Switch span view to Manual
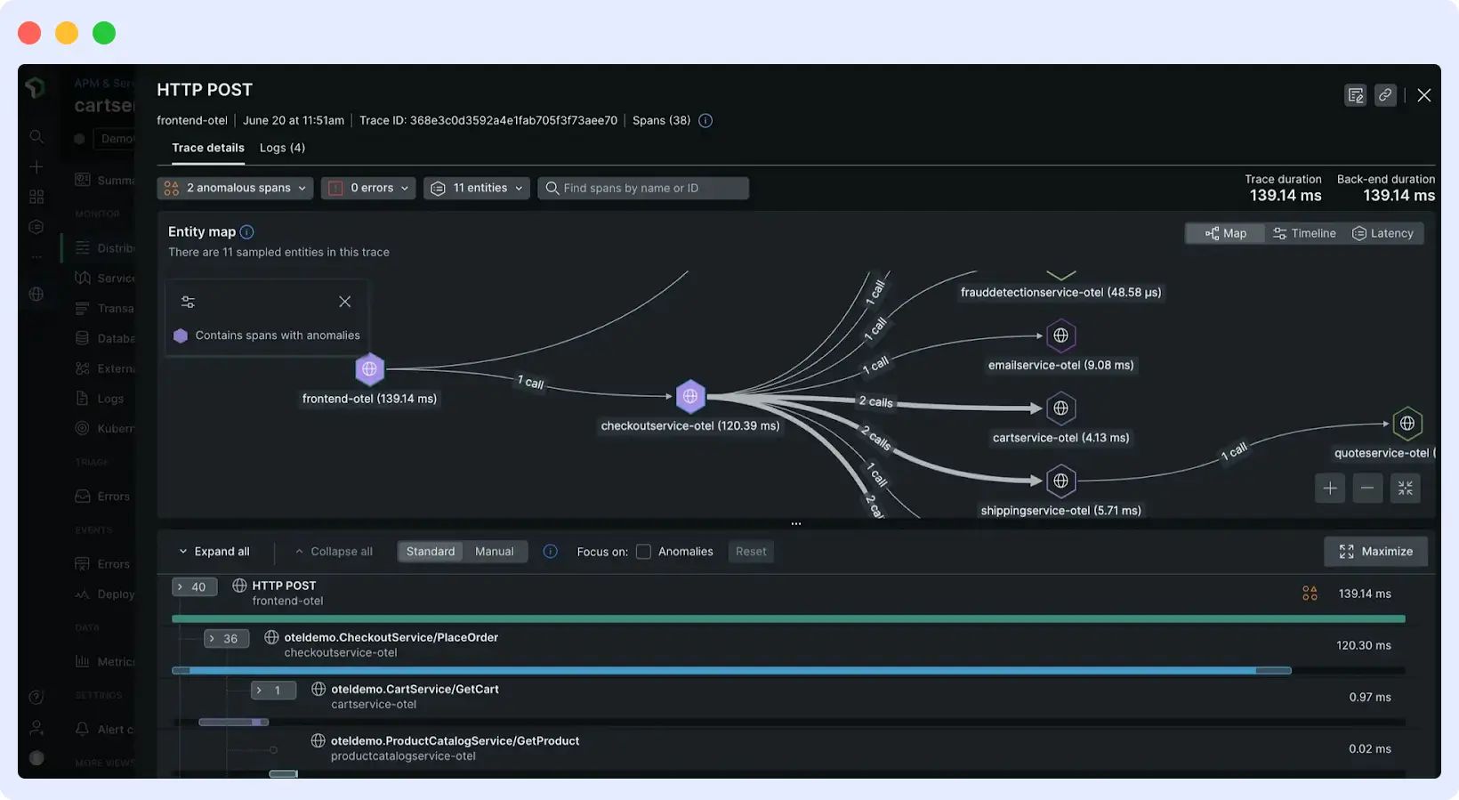Viewport: 1459px width, 800px height. tap(495, 552)
